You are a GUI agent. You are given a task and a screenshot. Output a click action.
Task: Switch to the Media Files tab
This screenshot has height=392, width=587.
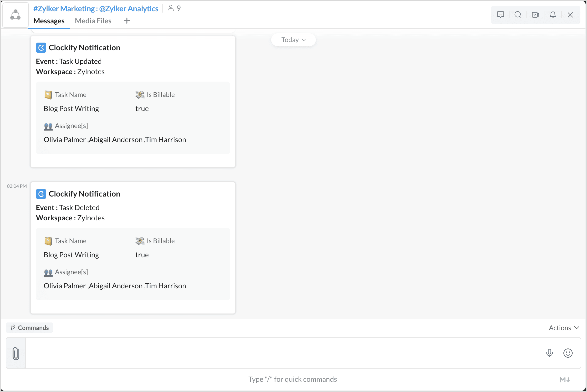(93, 21)
